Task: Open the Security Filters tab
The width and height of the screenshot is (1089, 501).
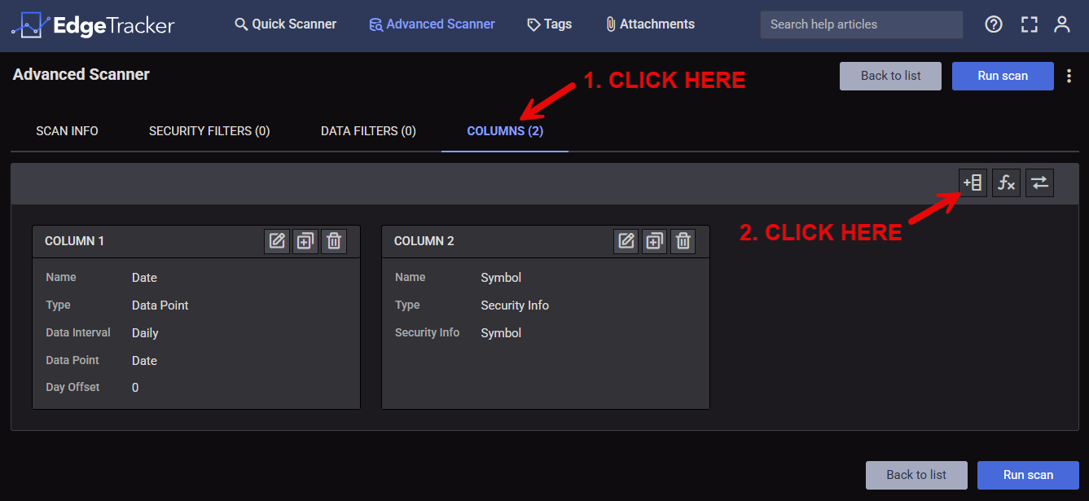Action: click(209, 131)
